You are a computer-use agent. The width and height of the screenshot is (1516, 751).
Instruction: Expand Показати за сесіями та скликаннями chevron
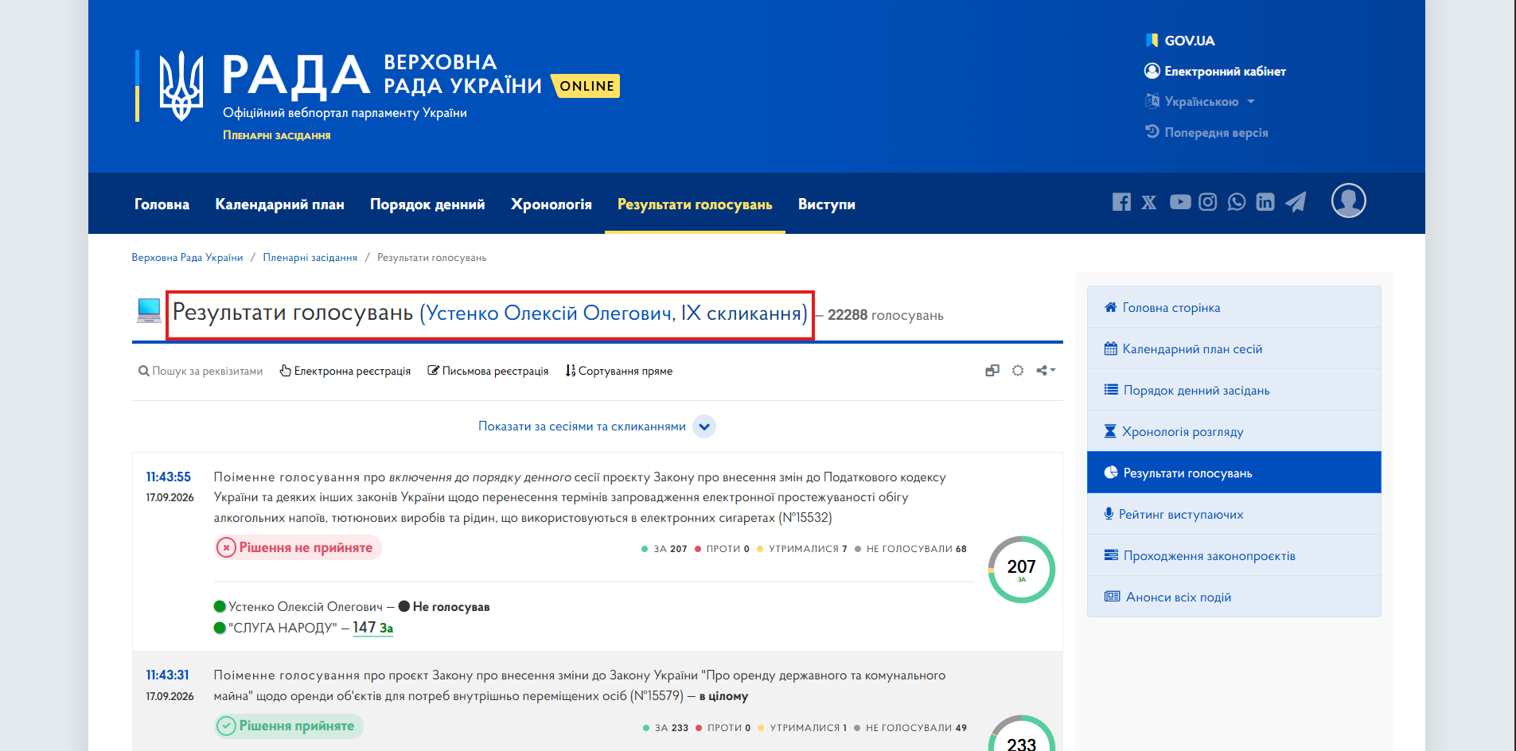(x=704, y=426)
